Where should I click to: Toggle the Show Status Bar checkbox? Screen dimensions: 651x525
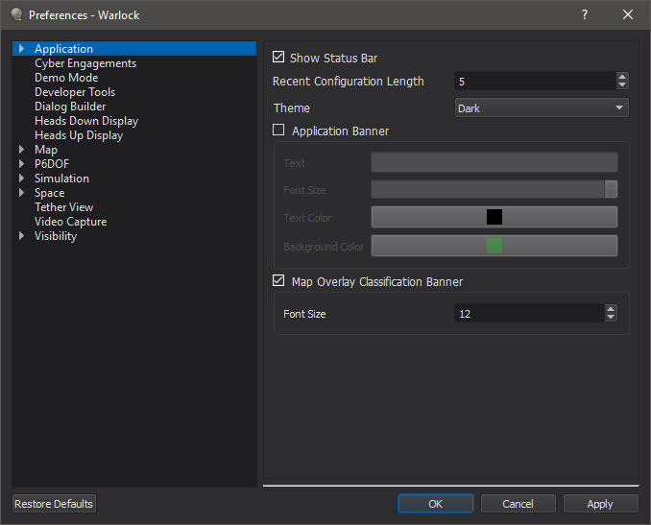278,57
